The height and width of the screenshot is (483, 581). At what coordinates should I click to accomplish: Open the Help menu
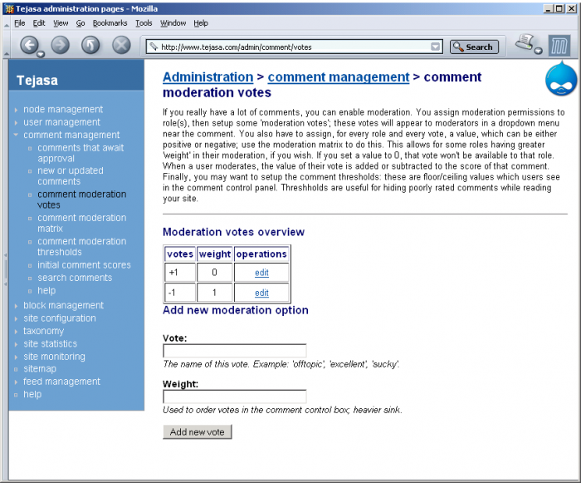(201, 23)
